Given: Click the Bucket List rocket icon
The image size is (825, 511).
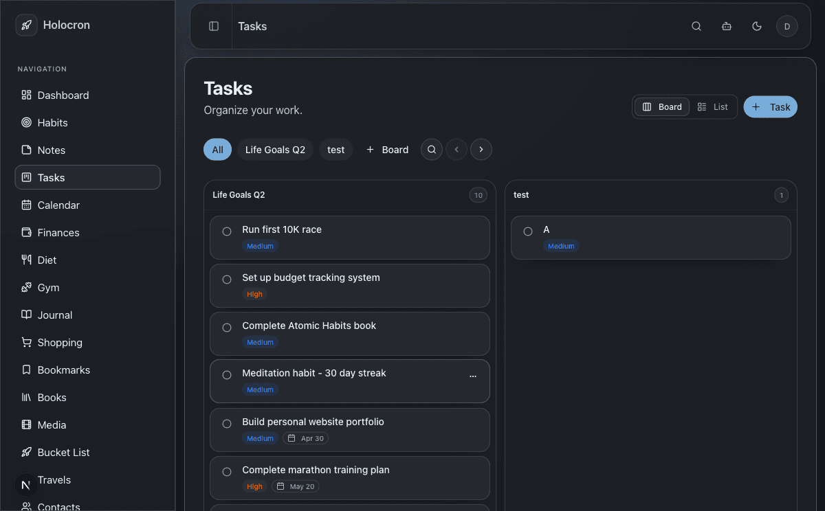Looking at the screenshot, I should pos(26,452).
